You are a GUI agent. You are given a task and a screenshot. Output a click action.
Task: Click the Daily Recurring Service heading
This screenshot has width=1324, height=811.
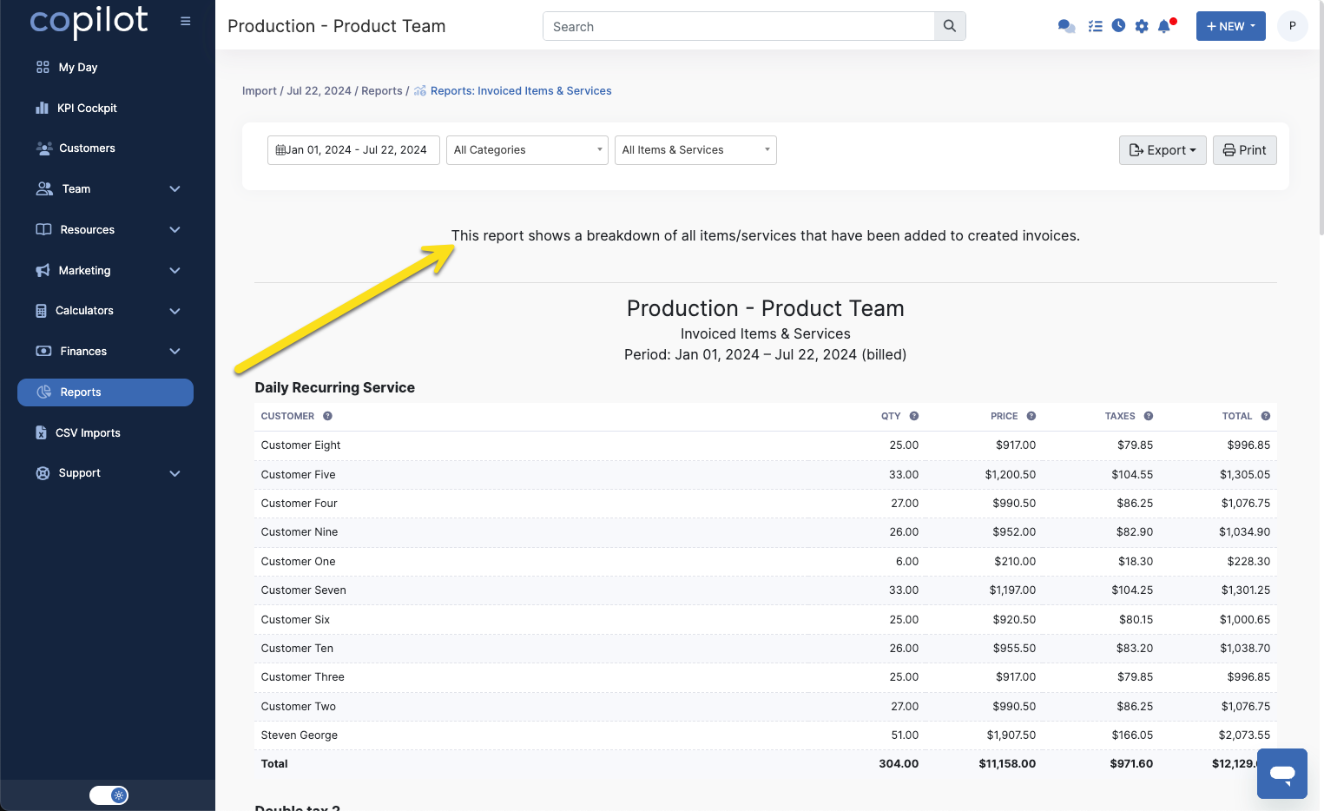(x=334, y=387)
